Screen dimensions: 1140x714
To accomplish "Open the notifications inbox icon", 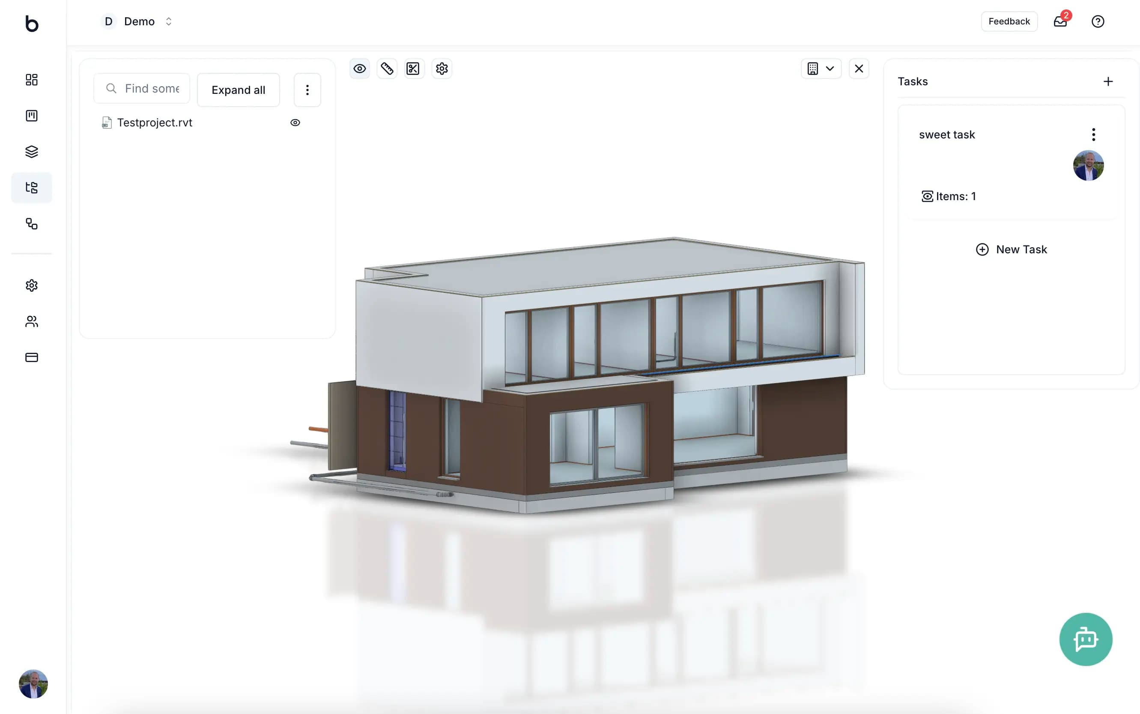I will pyautogui.click(x=1060, y=22).
